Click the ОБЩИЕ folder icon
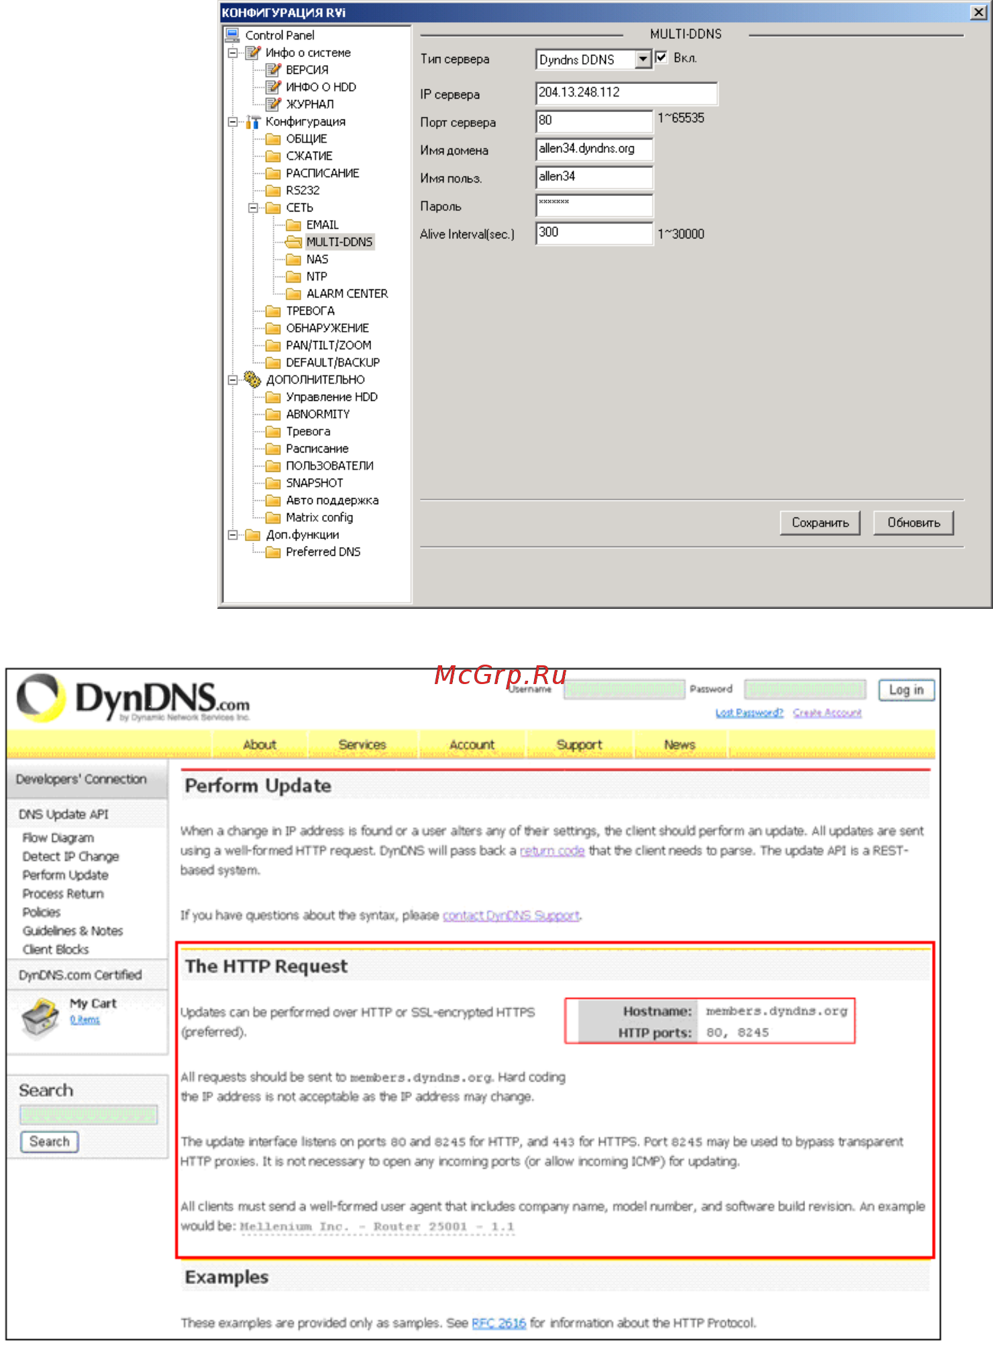This screenshot has height=1348, width=993. click(273, 139)
